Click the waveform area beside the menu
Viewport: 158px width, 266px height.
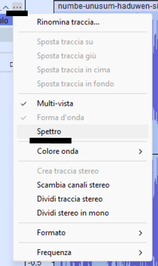(x=155, y=119)
